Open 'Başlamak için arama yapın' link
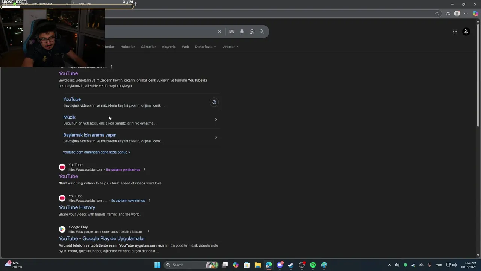The width and height of the screenshot is (481, 271). (90, 135)
